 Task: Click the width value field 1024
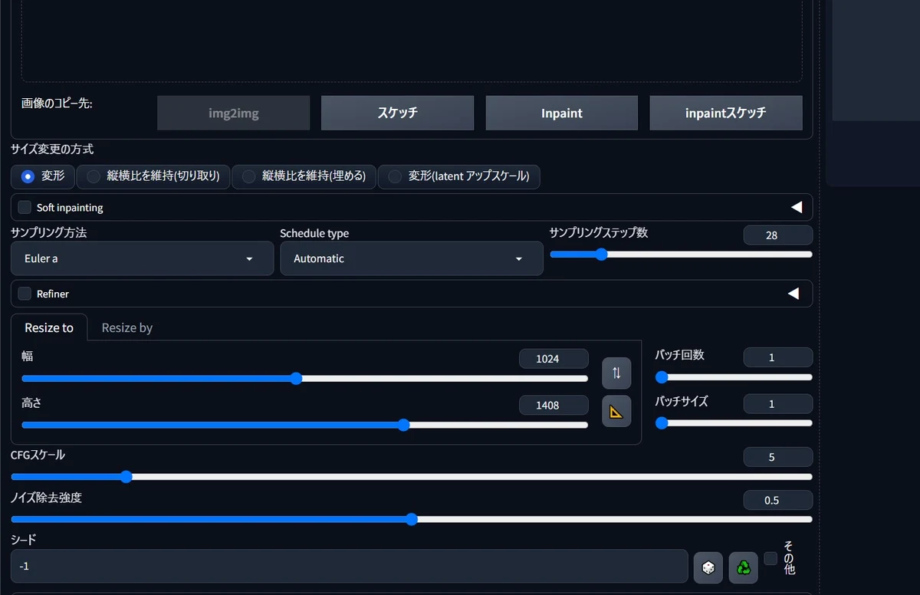(554, 359)
